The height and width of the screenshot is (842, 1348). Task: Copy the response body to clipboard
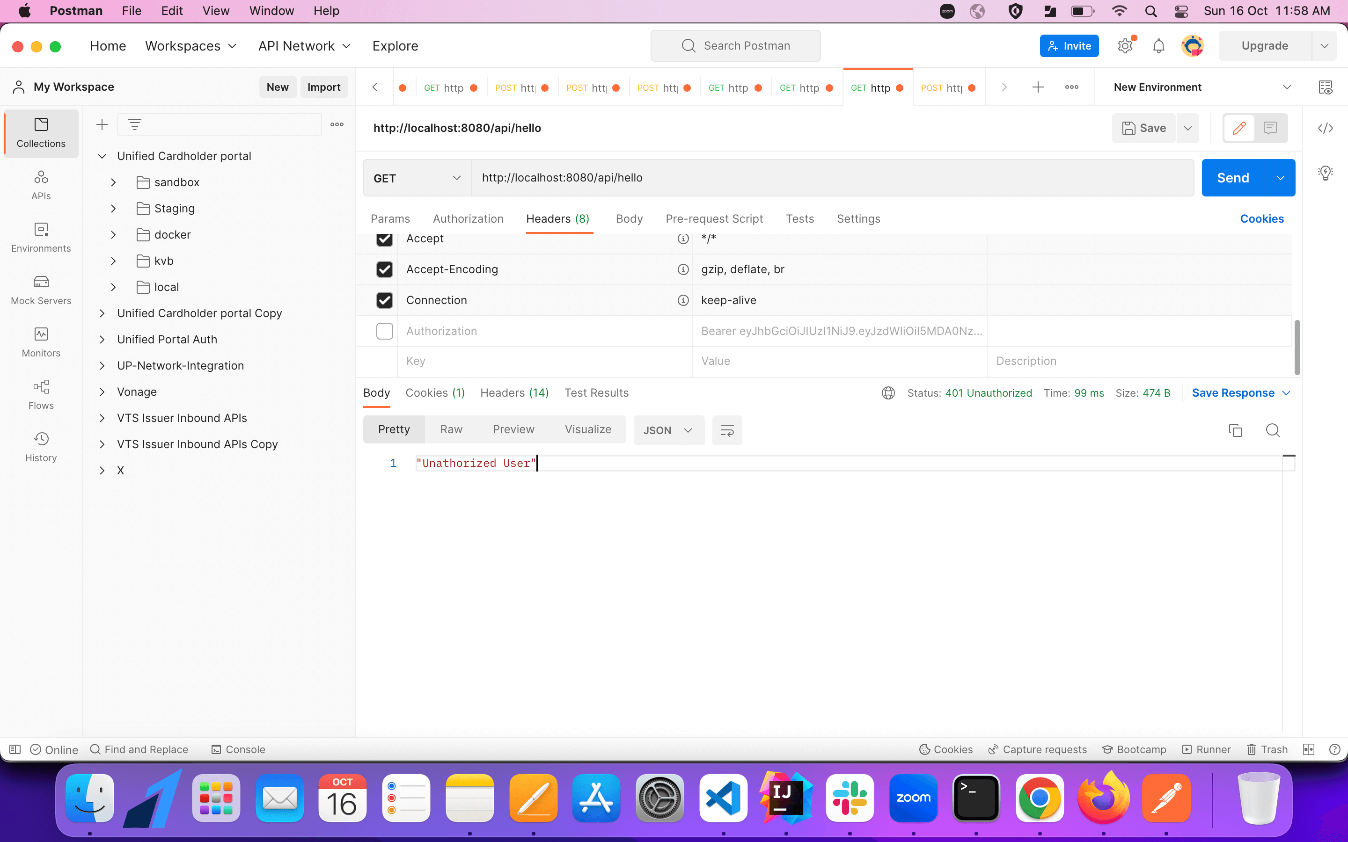[1236, 430]
